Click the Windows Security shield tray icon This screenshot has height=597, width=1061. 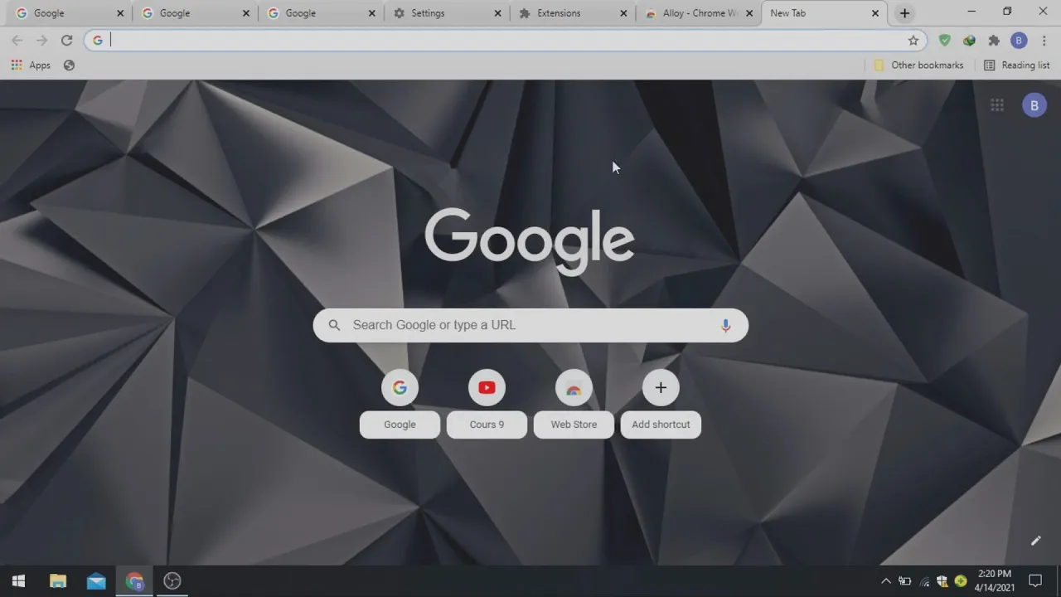point(942,580)
